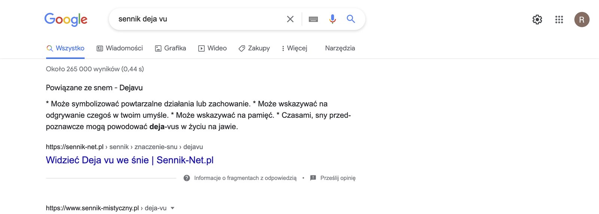Switch to the Grafika tab

(171, 48)
